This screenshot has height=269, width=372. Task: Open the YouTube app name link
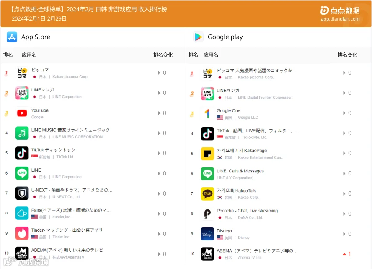tap(40, 110)
